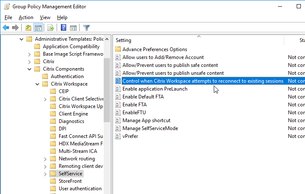Click the Export List toolbar icon

[x=50, y=28]
